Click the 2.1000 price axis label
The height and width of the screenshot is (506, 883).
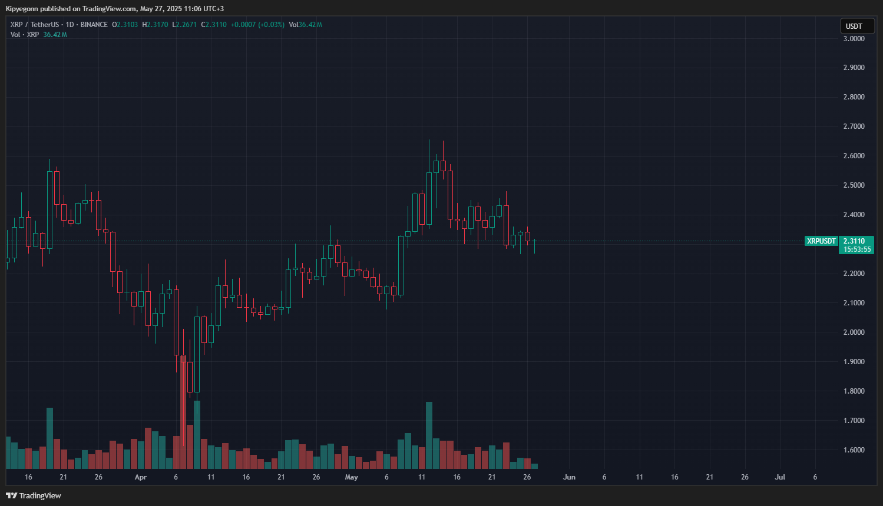coord(854,303)
